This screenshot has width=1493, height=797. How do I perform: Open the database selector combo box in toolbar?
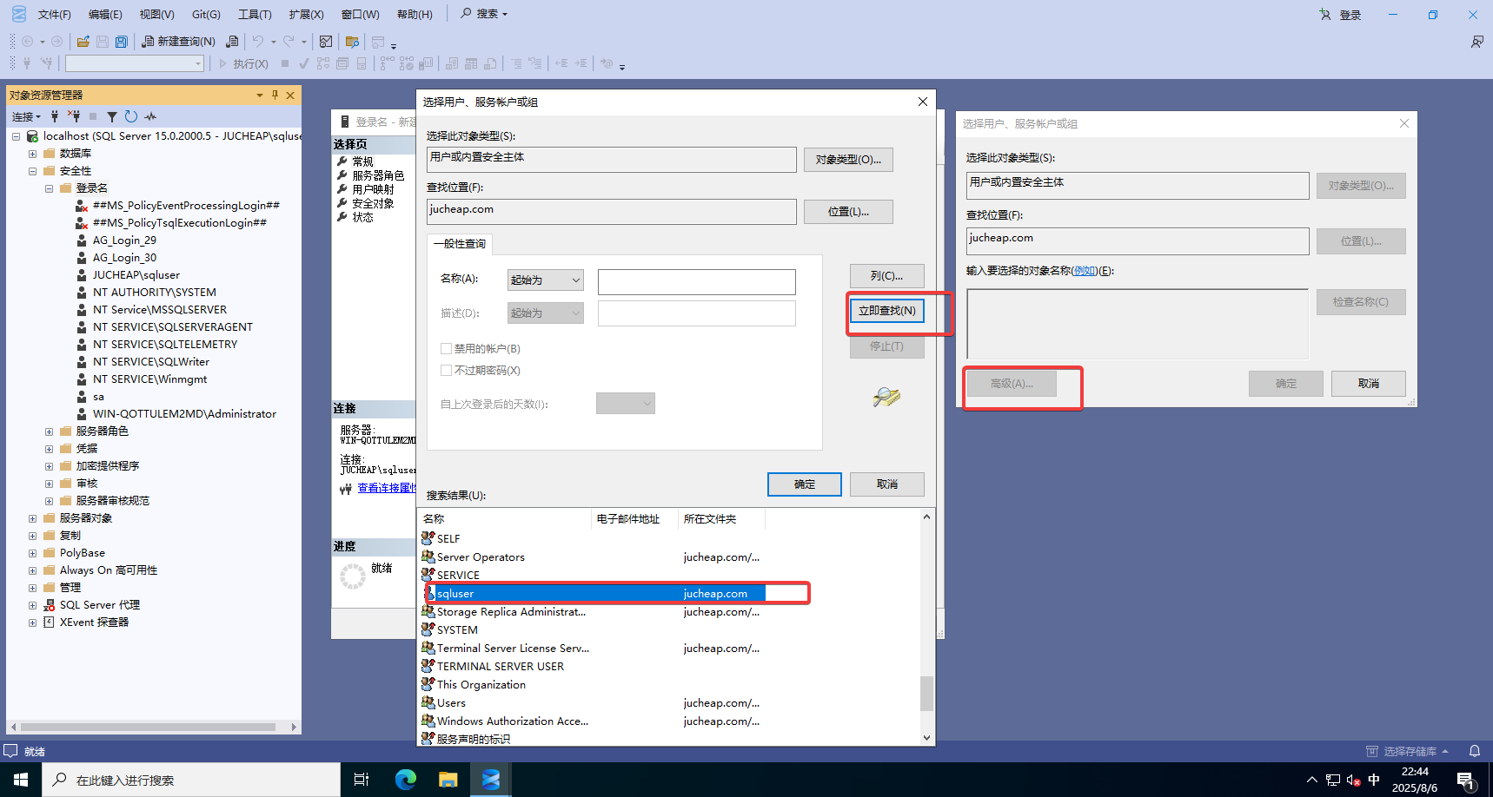[x=135, y=63]
